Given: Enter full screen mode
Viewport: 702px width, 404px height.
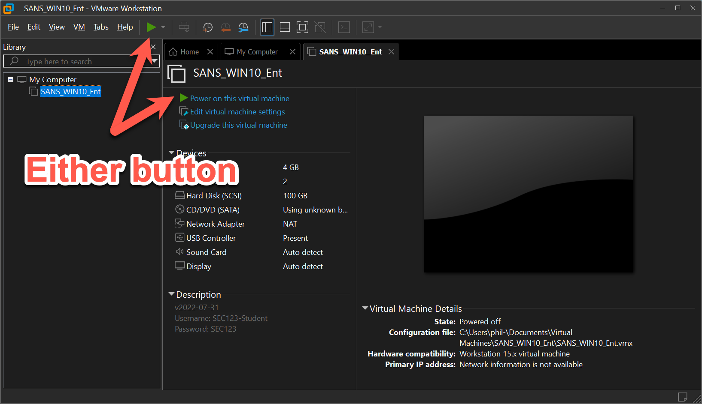Looking at the screenshot, I should tap(302, 27).
